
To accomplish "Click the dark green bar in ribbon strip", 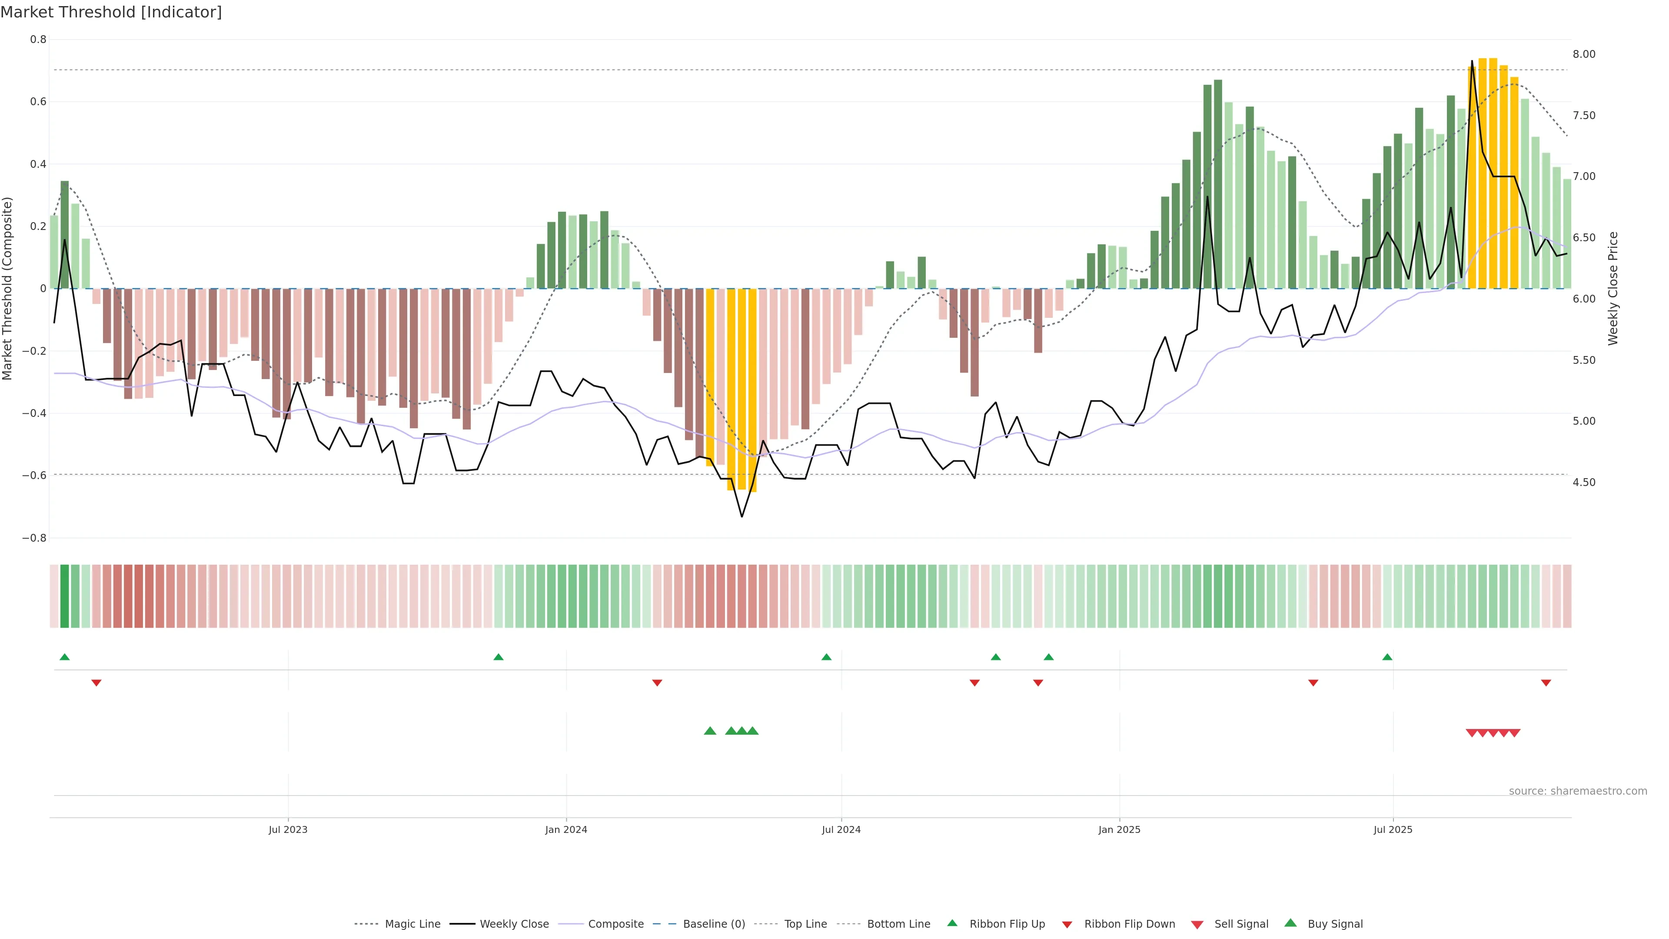I will pos(64,596).
